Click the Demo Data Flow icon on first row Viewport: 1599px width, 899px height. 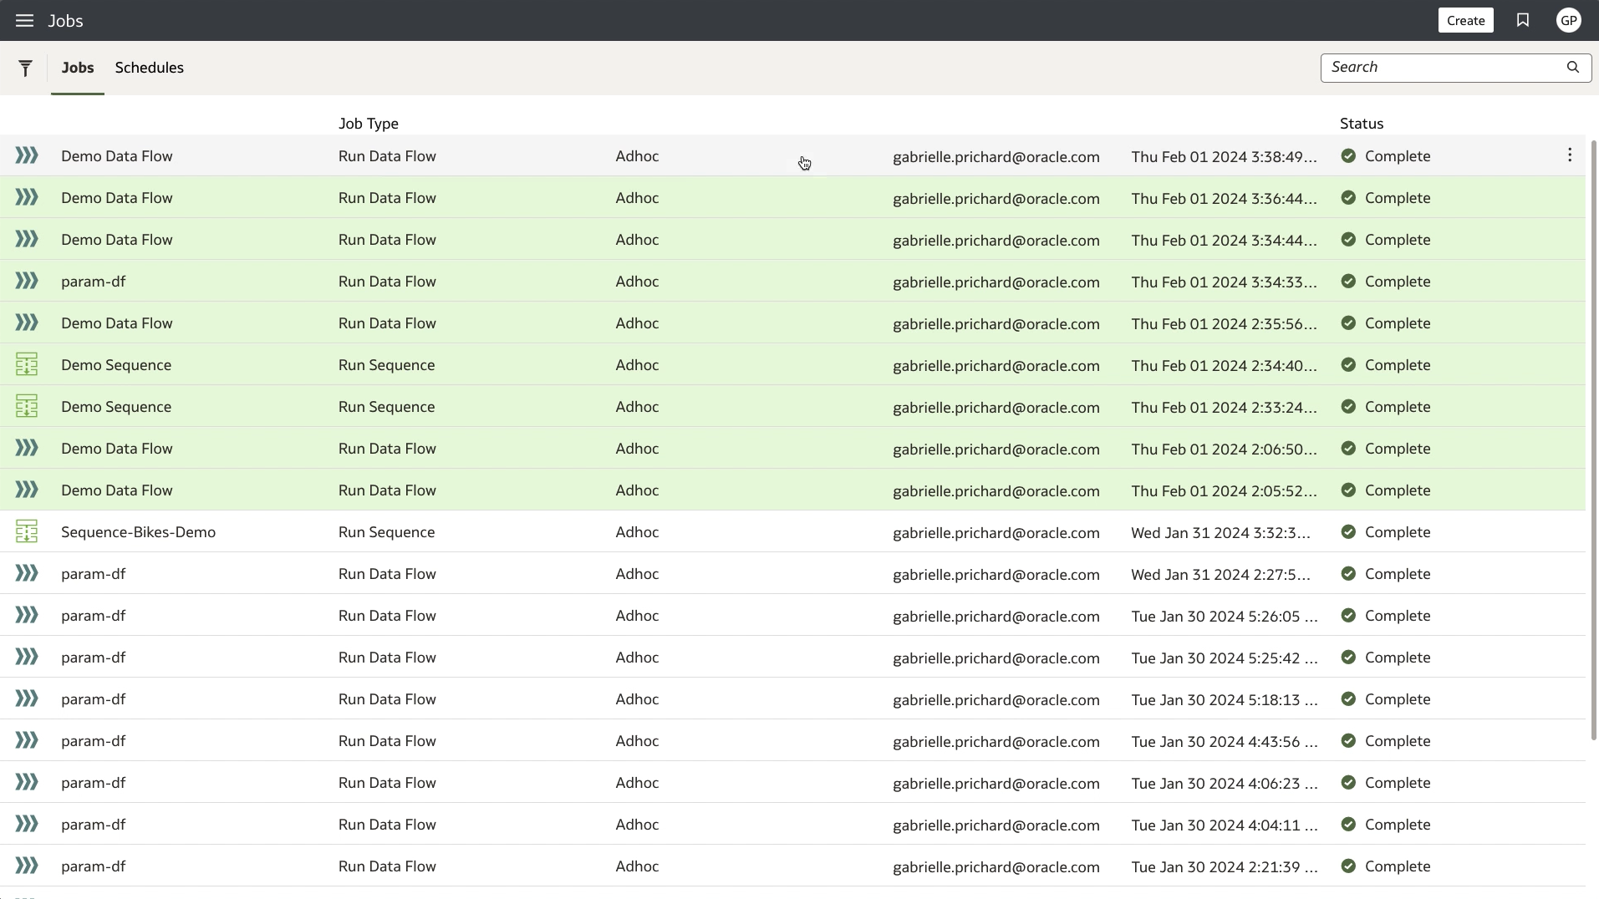click(26, 155)
